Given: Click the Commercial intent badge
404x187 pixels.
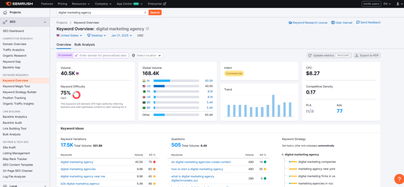Looking at the screenshot, I should coord(234,73).
